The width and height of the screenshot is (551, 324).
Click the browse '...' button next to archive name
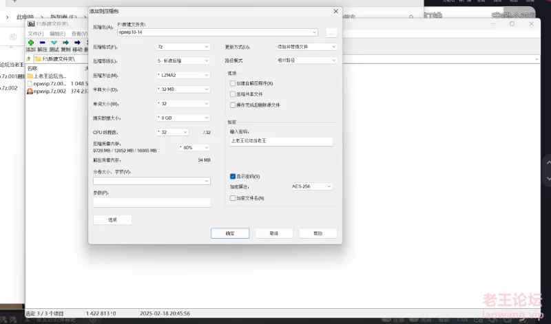point(331,32)
